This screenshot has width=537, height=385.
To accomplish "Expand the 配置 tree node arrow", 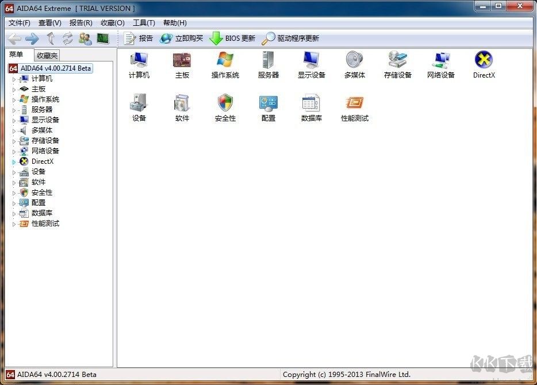I will [x=14, y=203].
